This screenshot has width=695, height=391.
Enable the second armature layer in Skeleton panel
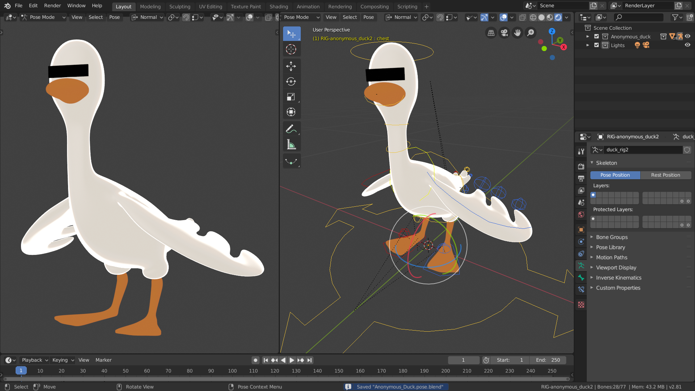[598, 194]
